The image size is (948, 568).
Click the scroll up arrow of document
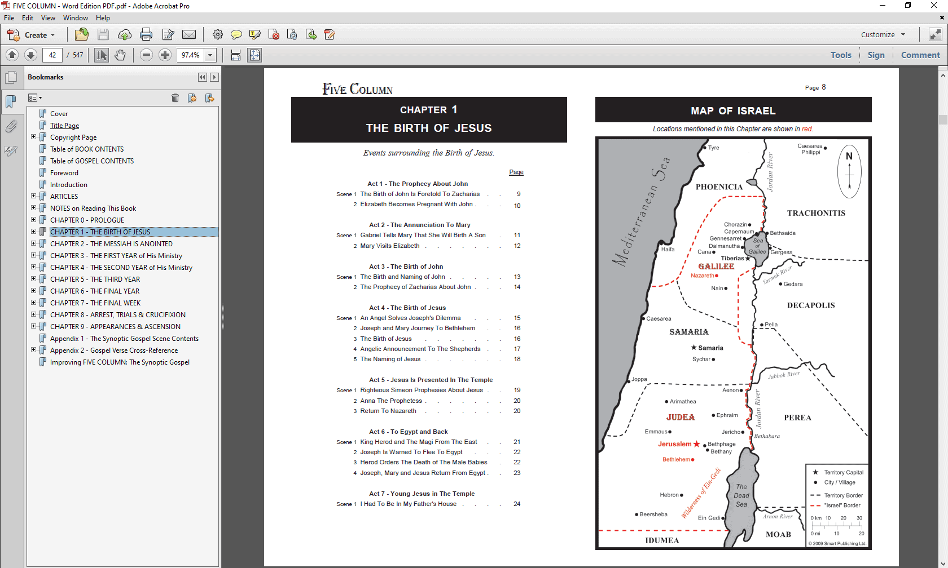[x=943, y=75]
